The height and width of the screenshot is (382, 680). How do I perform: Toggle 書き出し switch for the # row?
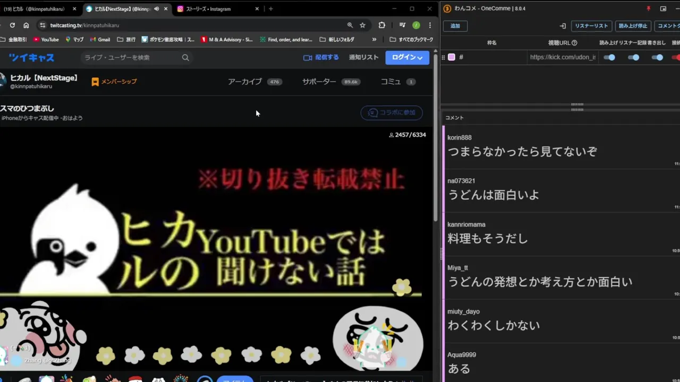pyautogui.click(x=657, y=57)
